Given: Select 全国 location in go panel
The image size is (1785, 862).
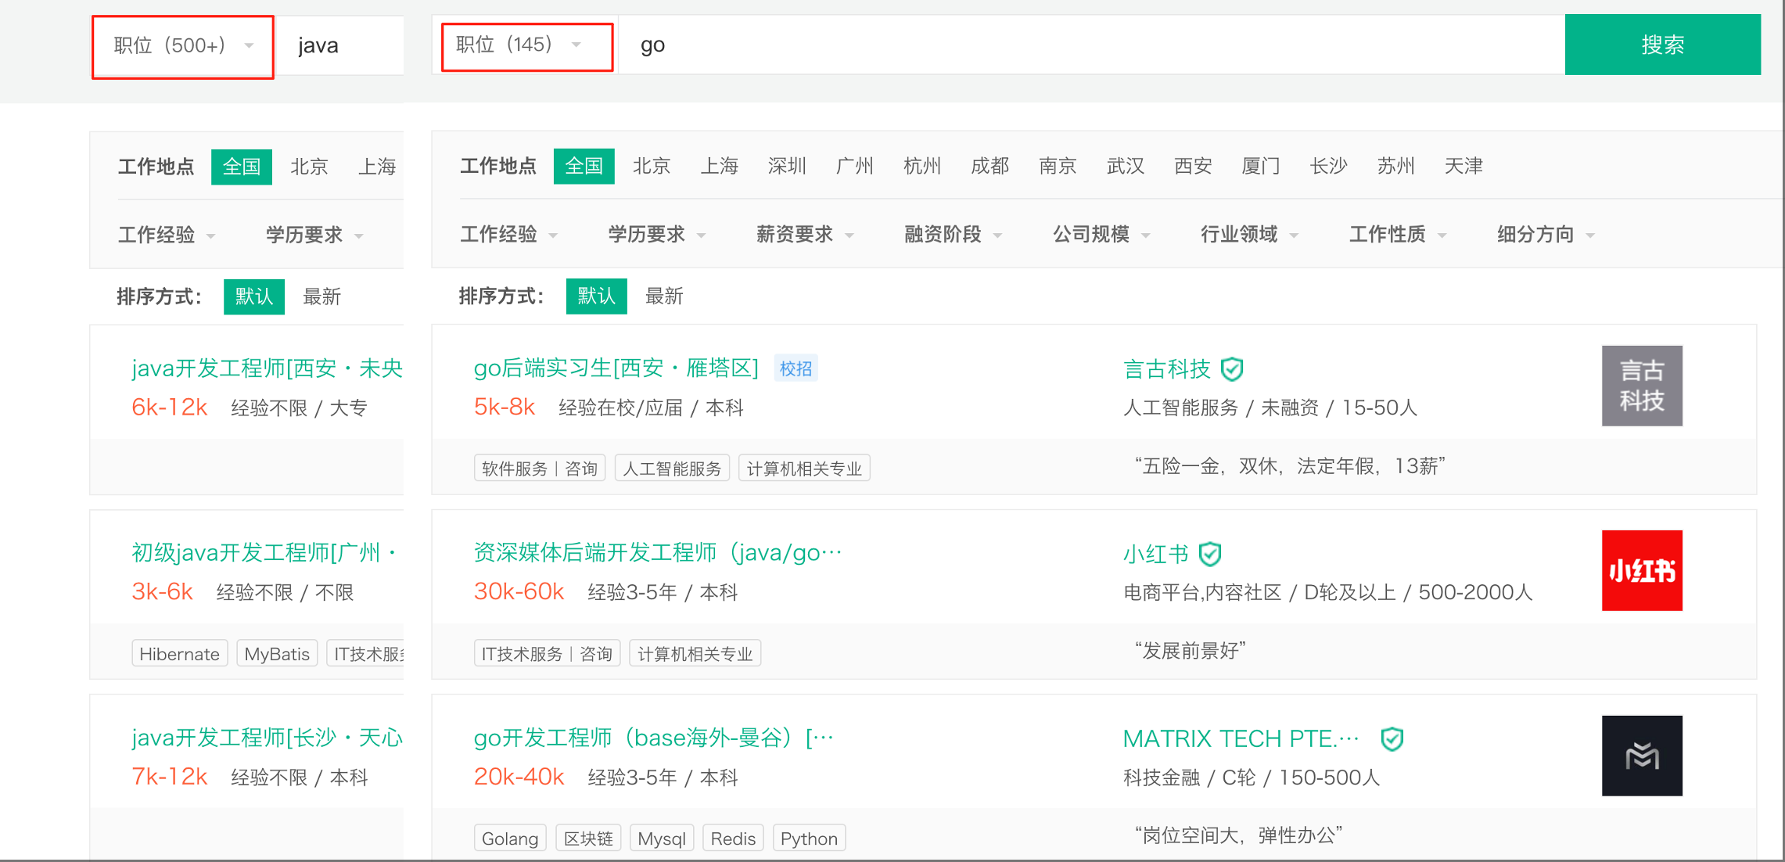Looking at the screenshot, I should pyautogui.click(x=584, y=166).
